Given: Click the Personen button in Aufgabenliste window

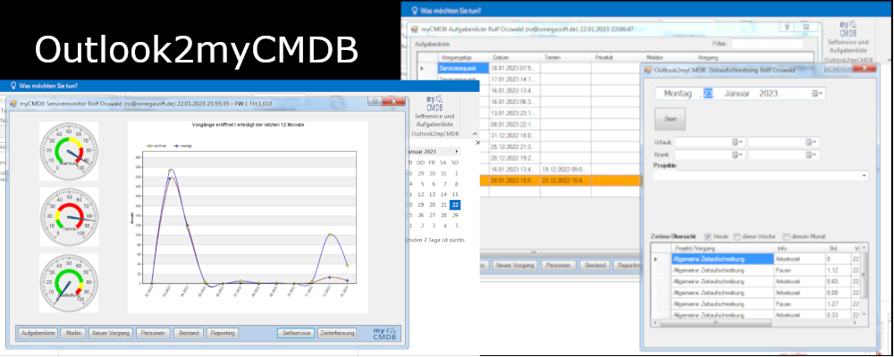Looking at the screenshot, I should tap(556, 265).
